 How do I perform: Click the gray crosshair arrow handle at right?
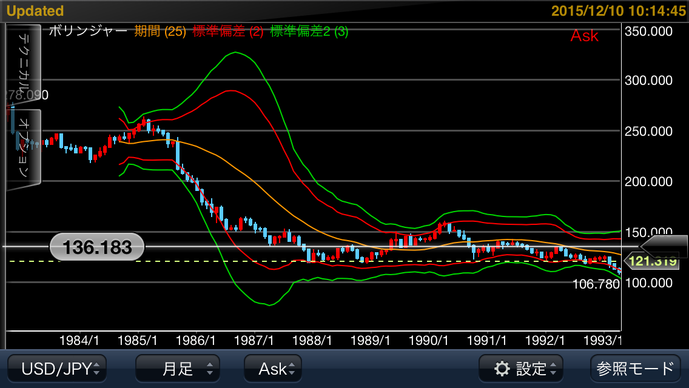(664, 246)
